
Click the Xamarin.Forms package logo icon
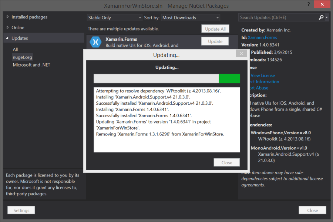click(95, 42)
